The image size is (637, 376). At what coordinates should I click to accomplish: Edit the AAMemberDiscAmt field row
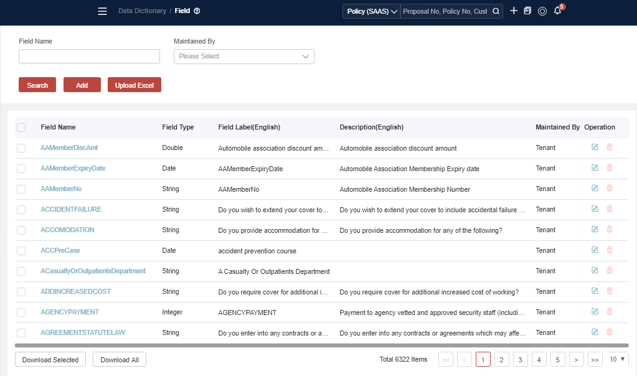595,148
